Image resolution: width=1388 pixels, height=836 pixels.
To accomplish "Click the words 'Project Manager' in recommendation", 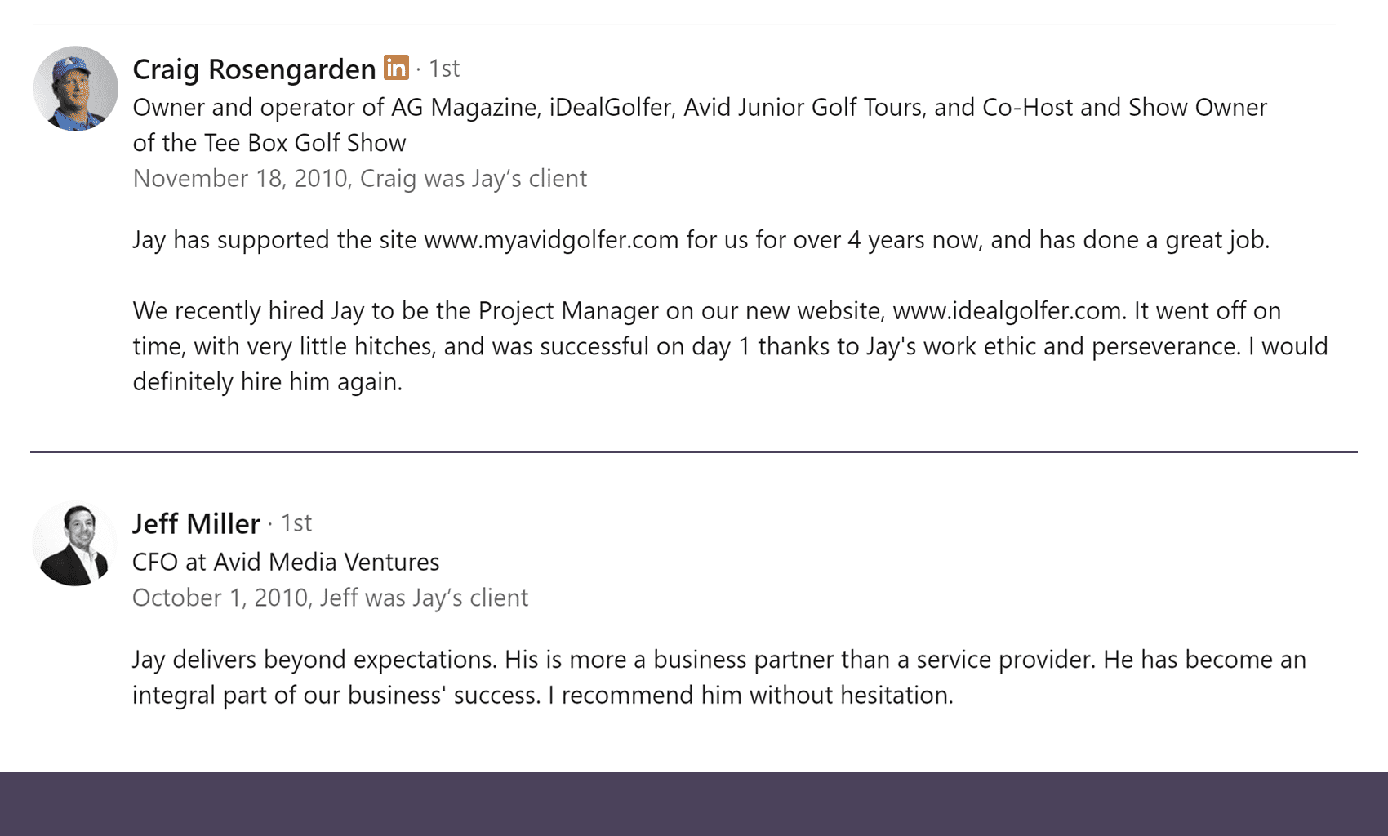I will click(568, 311).
